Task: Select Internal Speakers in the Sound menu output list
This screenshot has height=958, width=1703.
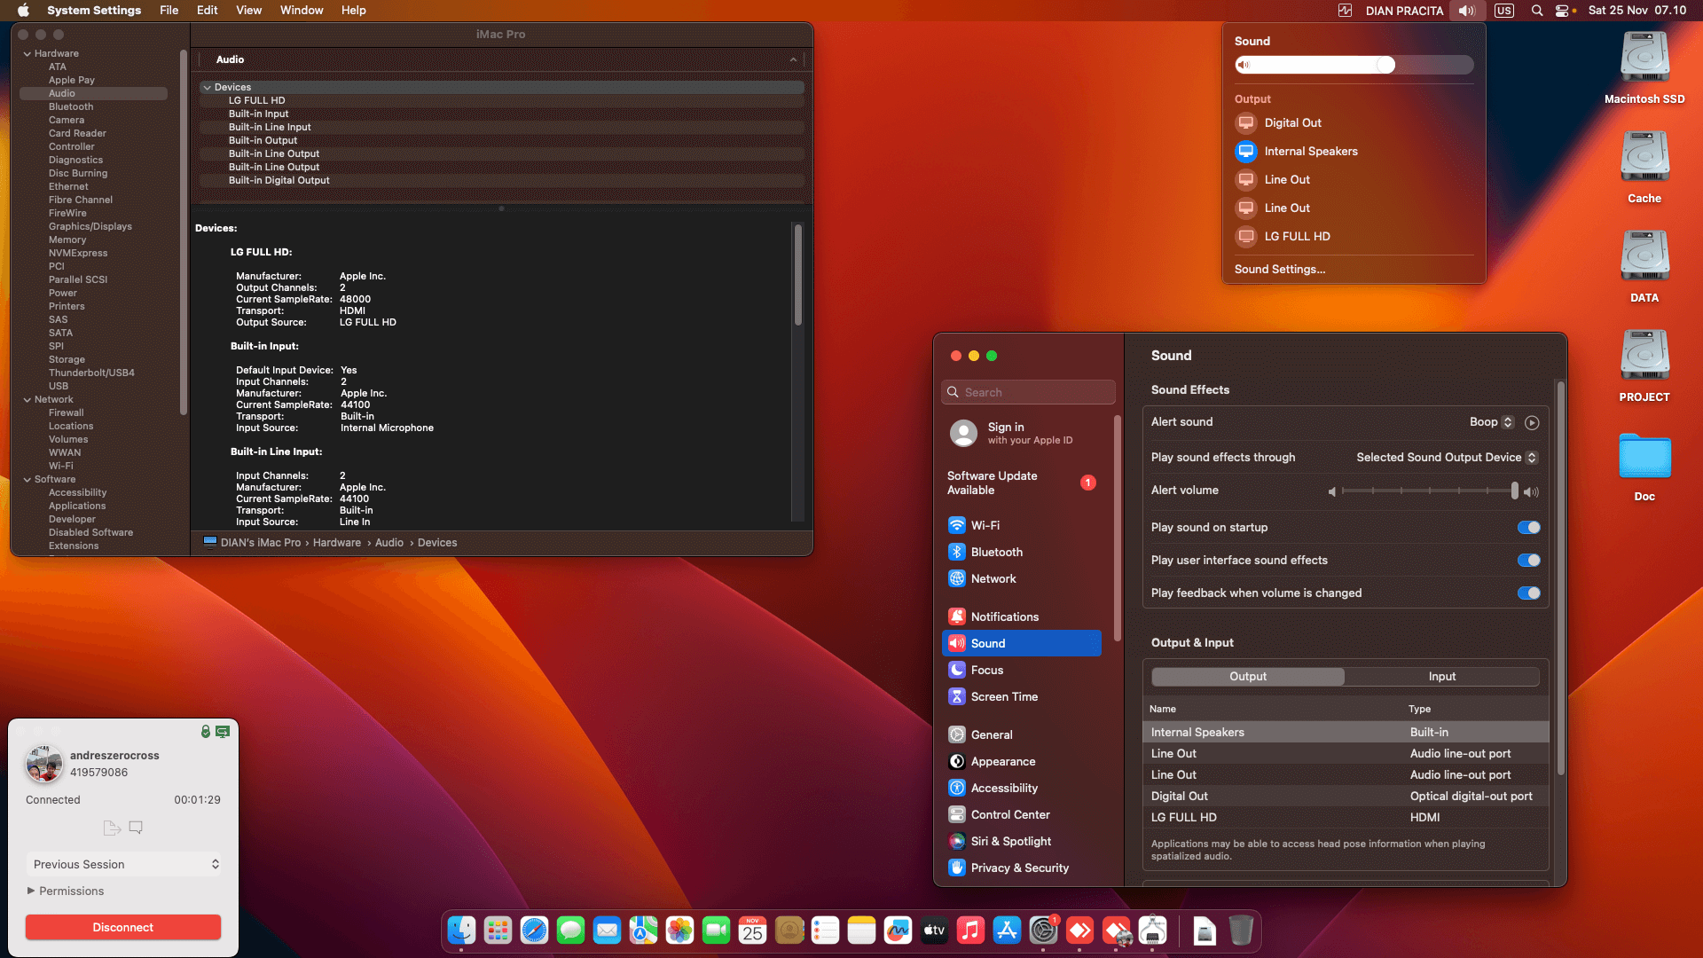Action: coord(1354,152)
